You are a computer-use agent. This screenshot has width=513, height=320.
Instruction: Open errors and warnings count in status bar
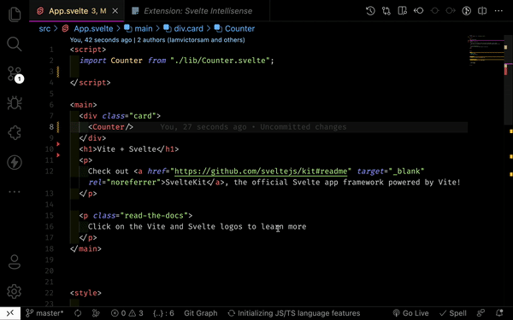[x=127, y=313]
